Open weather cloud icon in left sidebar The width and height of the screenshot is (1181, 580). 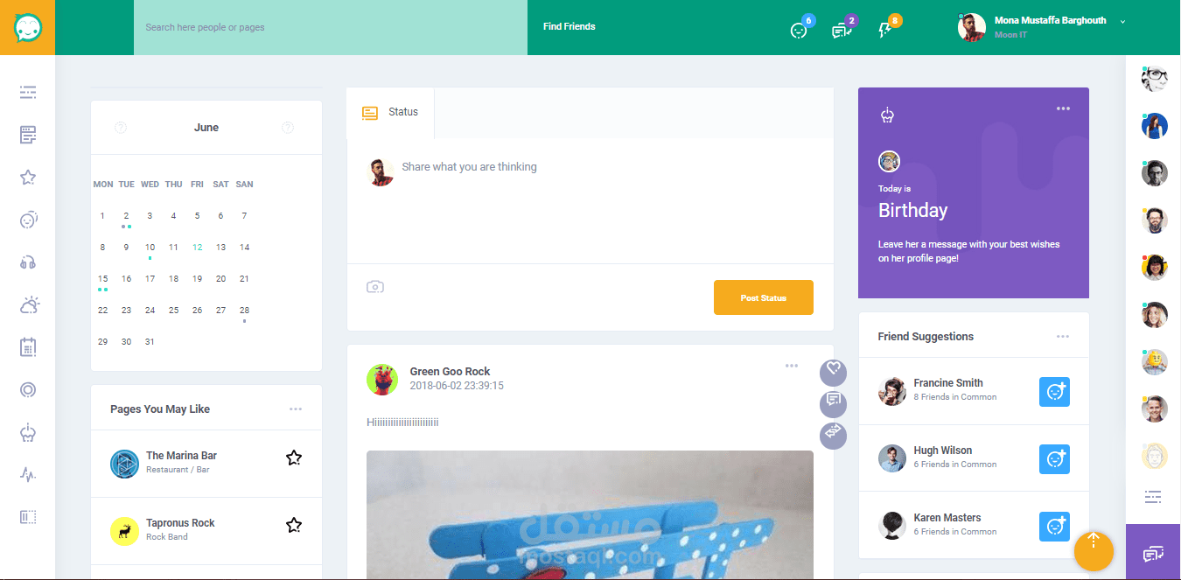point(29,305)
